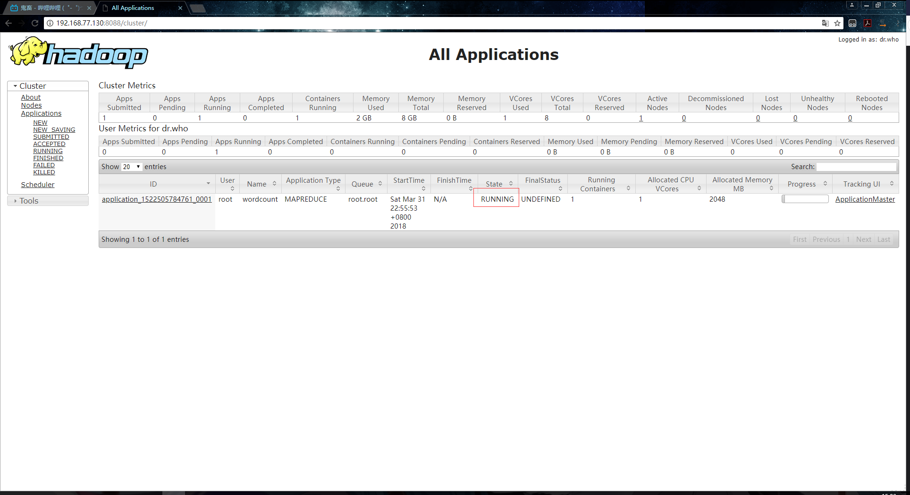This screenshot has height=495, width=910.
Task: Open the Show entries dropdown
Action: coord(132,167)
